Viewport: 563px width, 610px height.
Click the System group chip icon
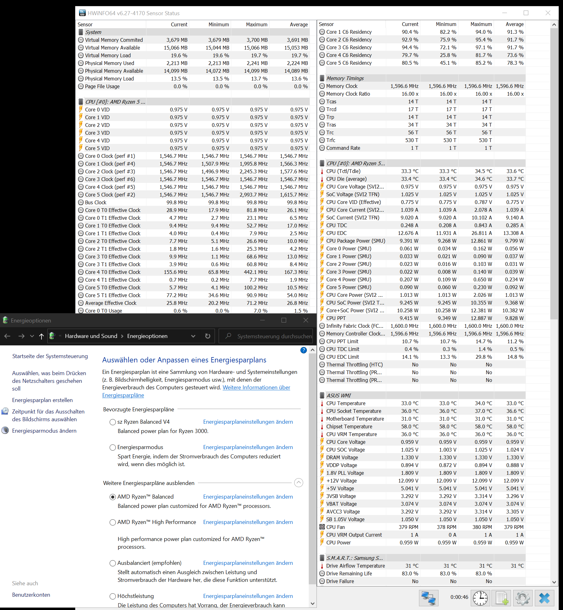(x=81, y=32)
